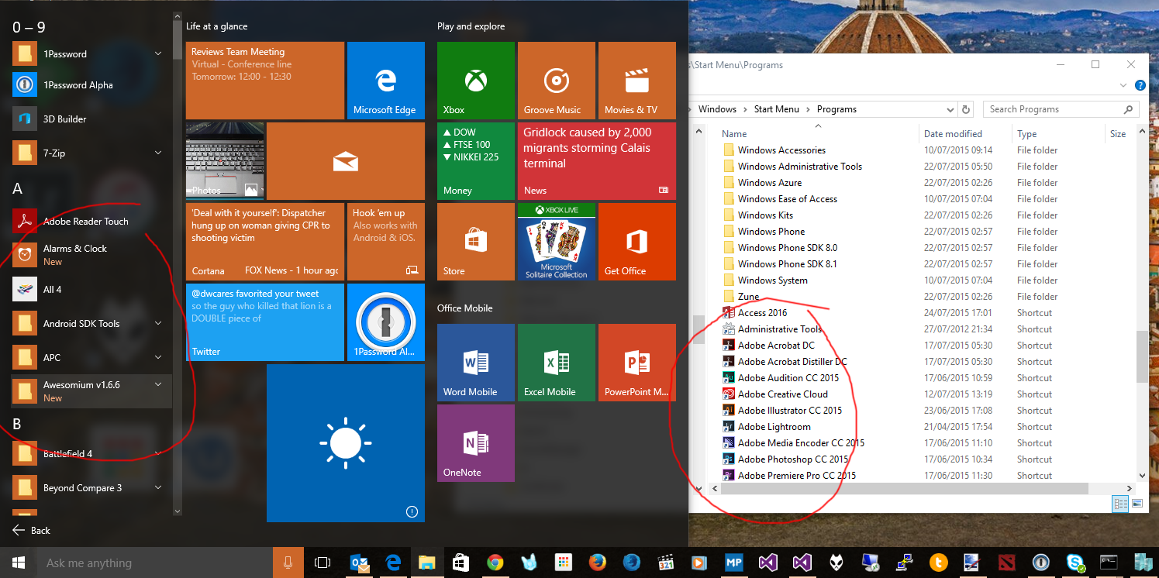Click Start Menu in the breadcrumb path
This screenshot has width=1159, height=578.
(776, 109)
